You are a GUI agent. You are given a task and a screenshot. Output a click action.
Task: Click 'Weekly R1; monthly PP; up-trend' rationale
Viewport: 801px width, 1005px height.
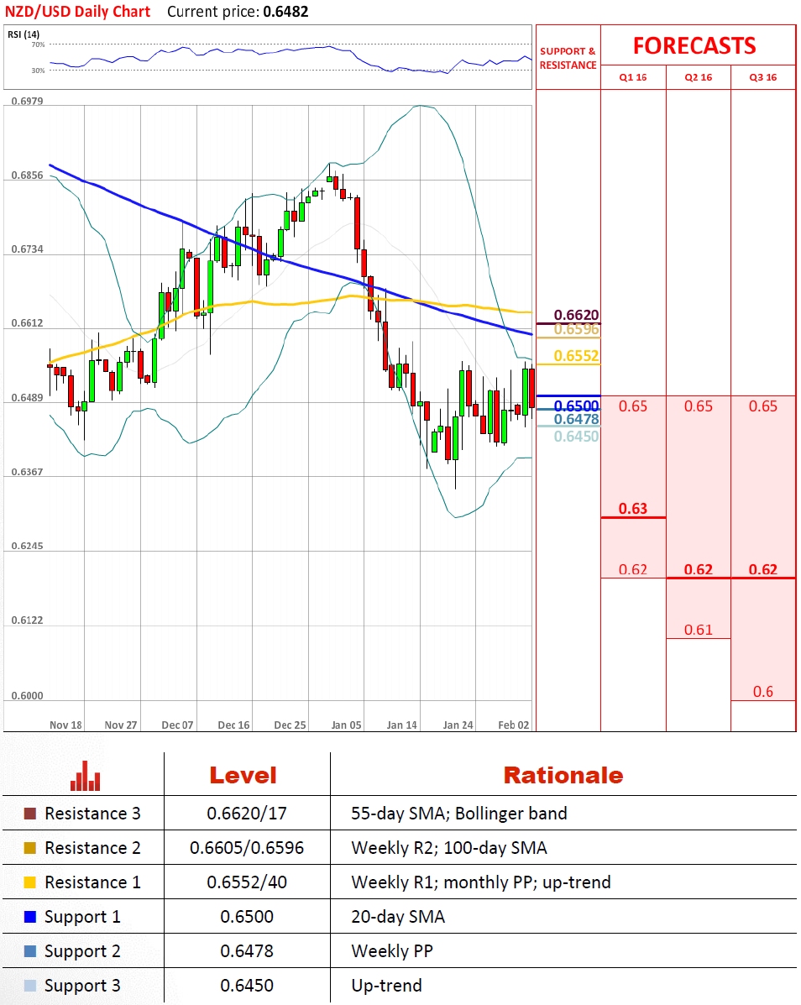[480, 882]
